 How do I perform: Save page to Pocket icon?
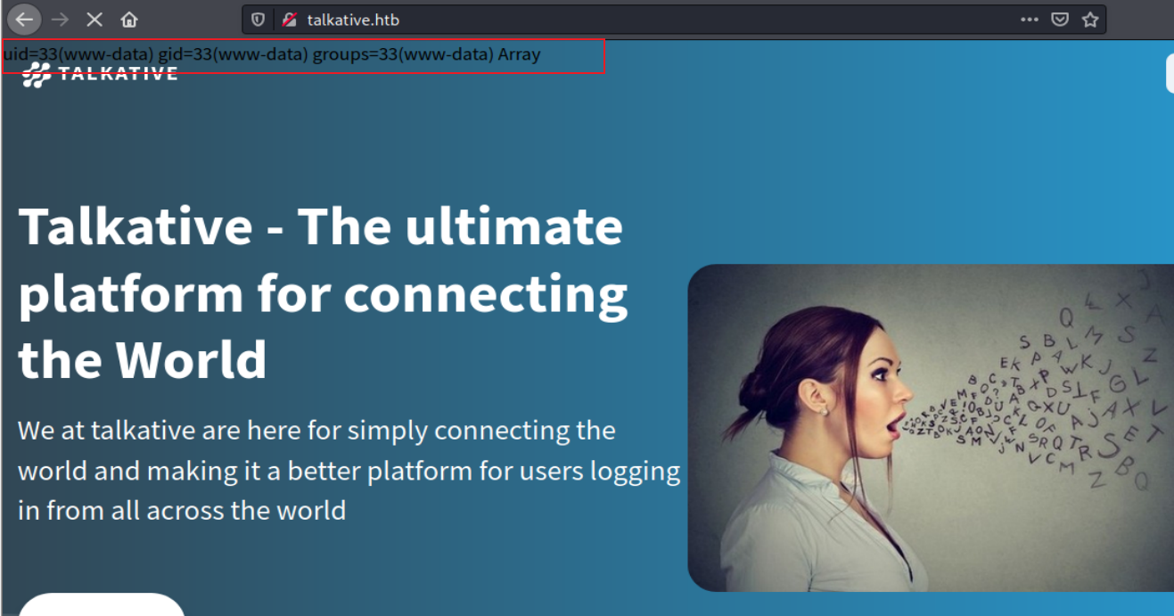click(1059, 19)
